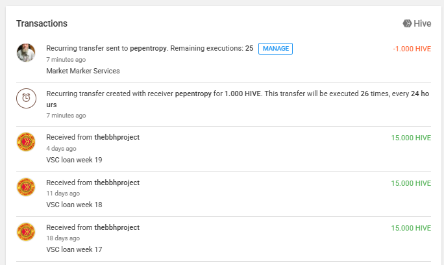Click the recurring transfer clock icon
The image size is (444, 265).
tap(26, 98)
